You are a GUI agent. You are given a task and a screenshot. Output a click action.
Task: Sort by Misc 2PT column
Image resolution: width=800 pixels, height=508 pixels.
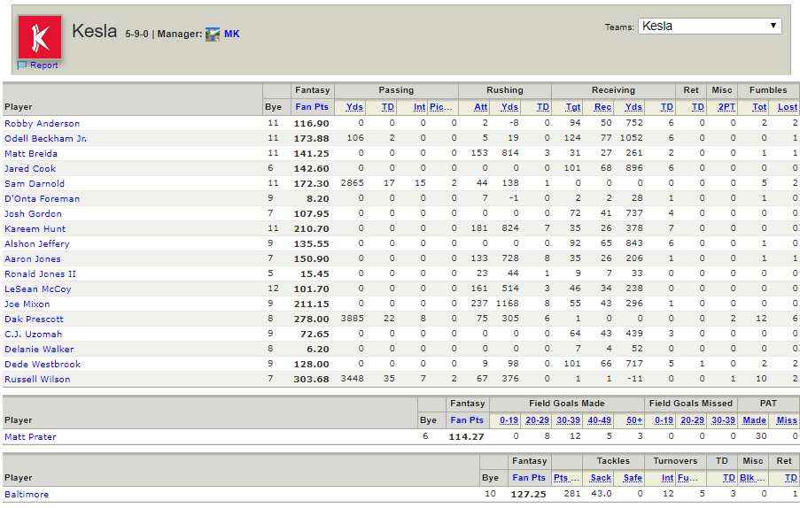pos(726,106)
